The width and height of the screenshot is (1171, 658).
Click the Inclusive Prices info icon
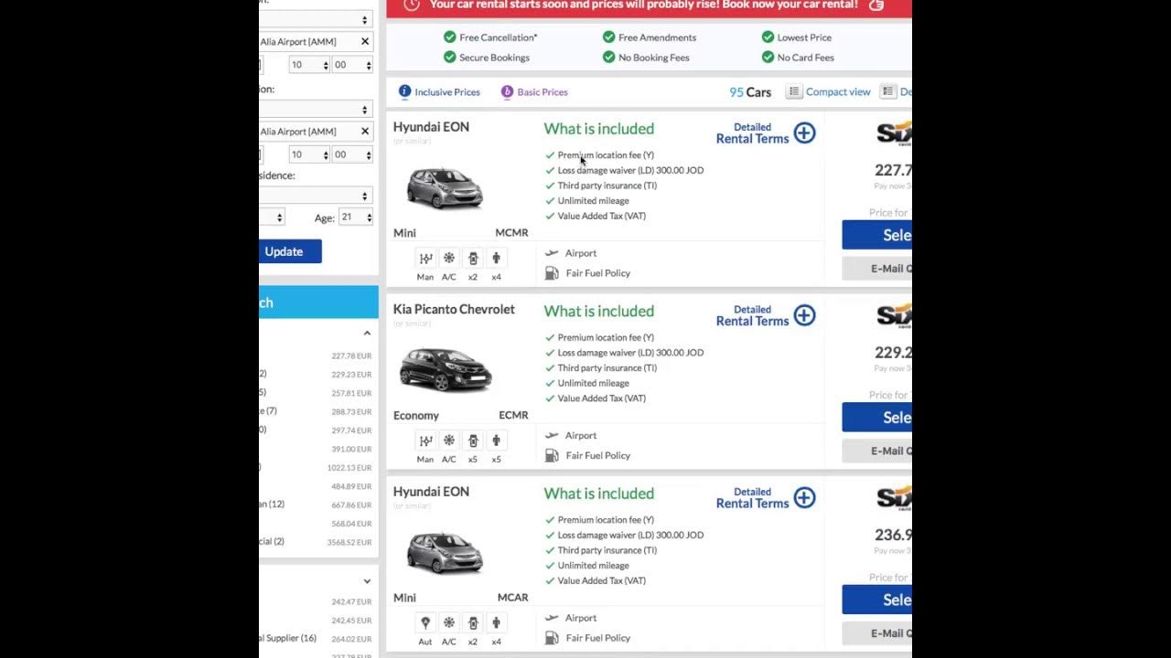coord(405,91)
